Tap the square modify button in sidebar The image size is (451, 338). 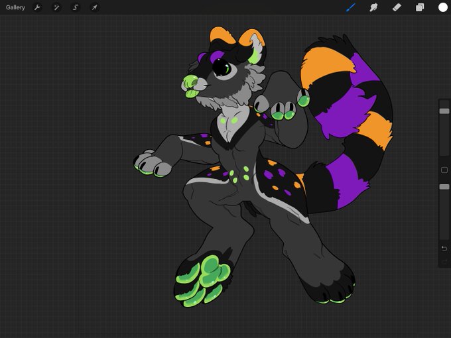[x=444, y=170]
